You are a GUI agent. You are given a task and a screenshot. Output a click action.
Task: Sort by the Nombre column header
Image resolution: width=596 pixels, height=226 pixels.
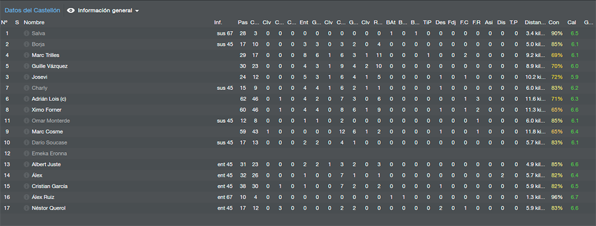pyautogui.click(x=34, y=23)
